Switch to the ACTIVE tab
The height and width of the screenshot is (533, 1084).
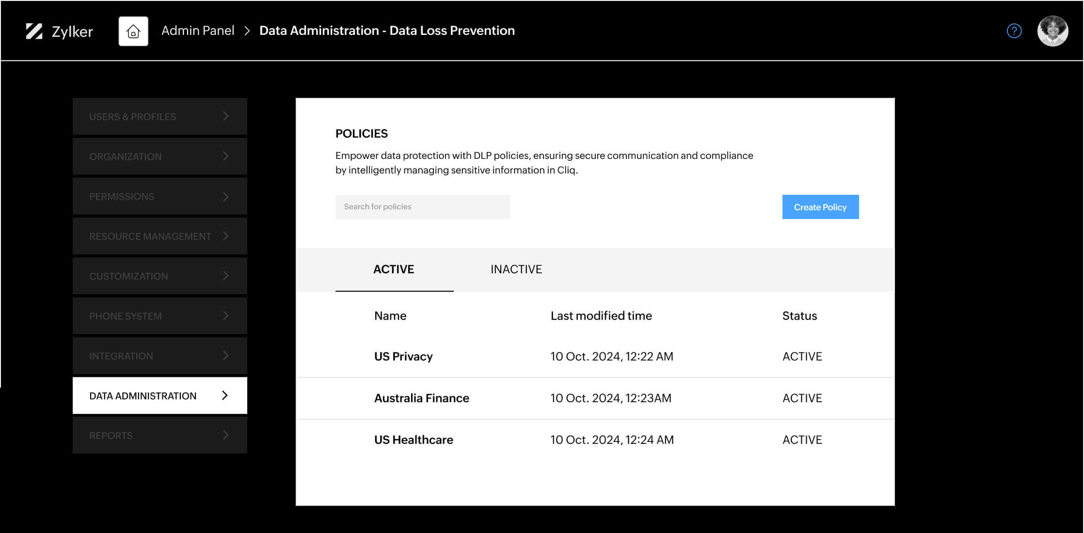[x=394, y=269]
